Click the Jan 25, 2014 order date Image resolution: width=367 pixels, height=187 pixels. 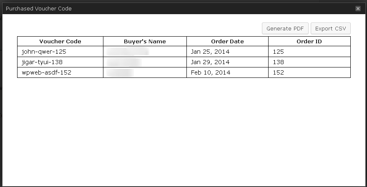pos(210,52)
